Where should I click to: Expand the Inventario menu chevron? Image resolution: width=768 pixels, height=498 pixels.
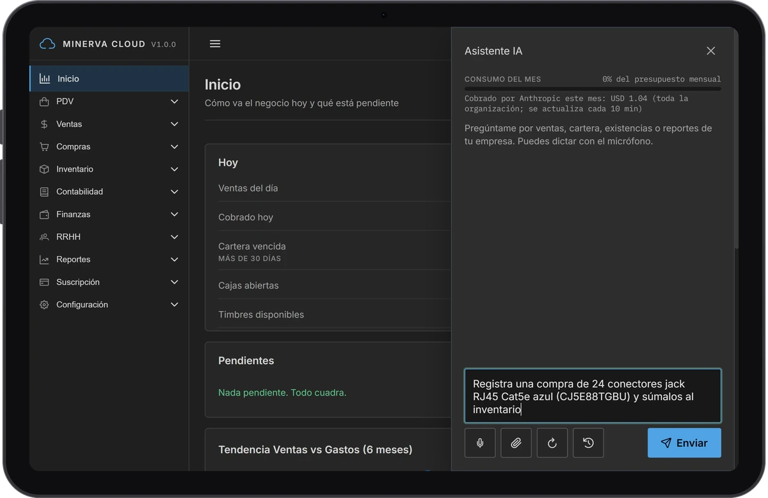pyautogui.click(x=175, y=170)
